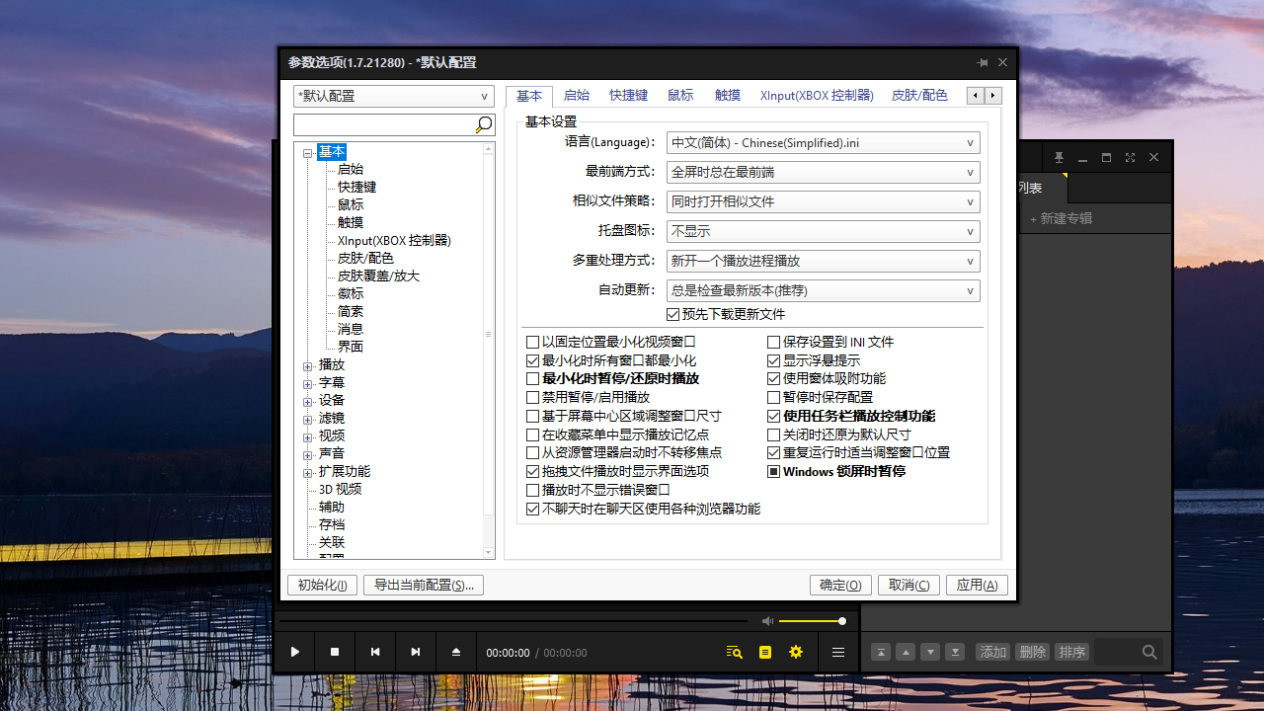Click 导出当前配置(S) button

[x=423, y=585]
